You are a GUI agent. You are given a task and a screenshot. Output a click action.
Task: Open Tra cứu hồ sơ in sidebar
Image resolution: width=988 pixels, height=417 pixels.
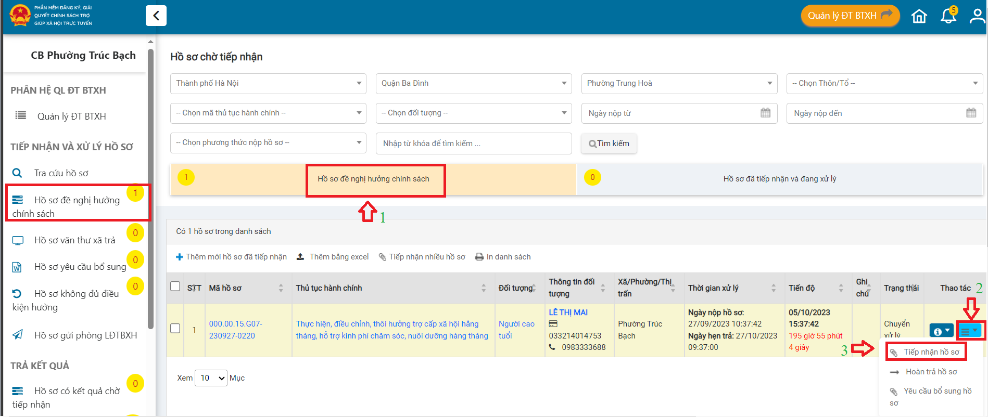pyautogui.click(x=61, y=173)
